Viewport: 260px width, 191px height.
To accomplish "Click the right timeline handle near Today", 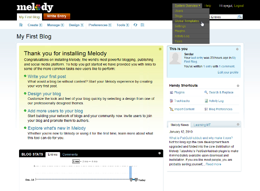I will pyautogui.click(x=136, y=180).
